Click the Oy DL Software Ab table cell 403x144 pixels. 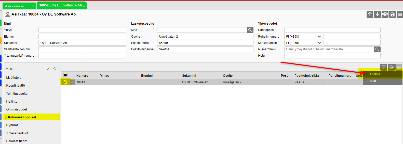pyautogui.click(x=195, y=82)
